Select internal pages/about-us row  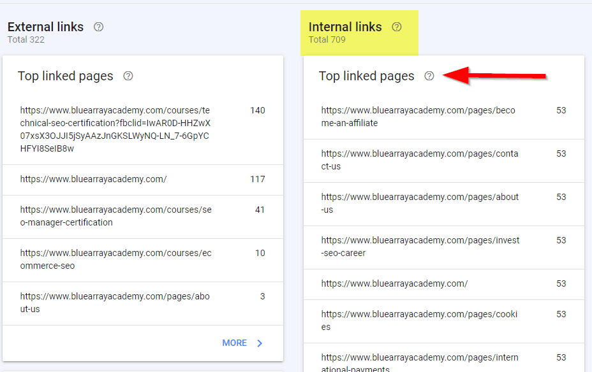[x=443, y=204]
